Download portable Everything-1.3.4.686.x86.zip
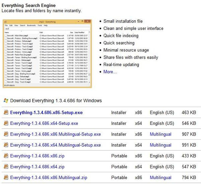 [x=37, y=156]
